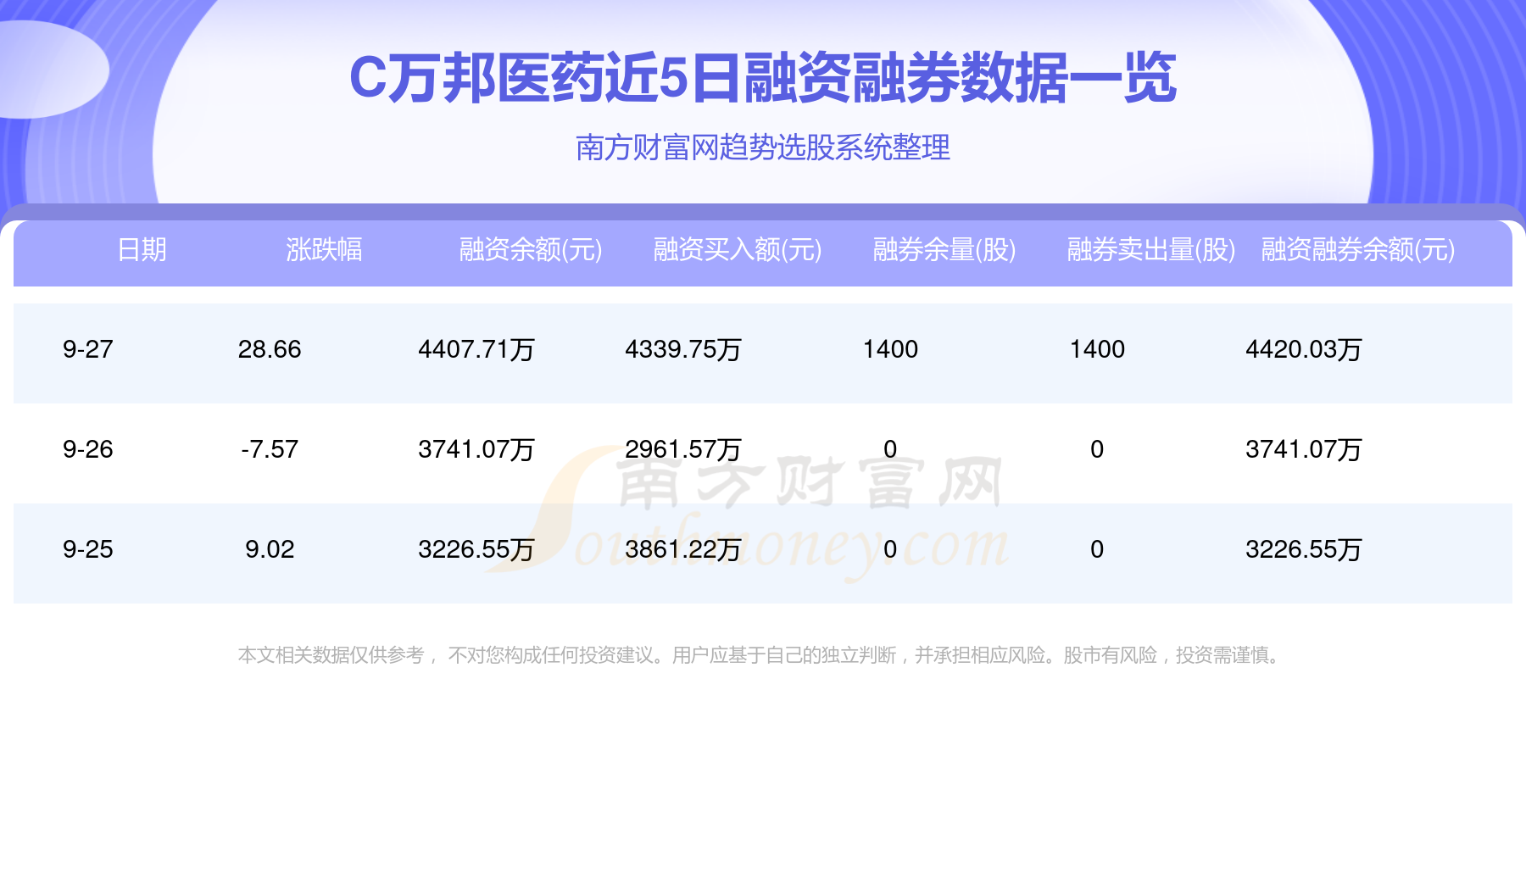Click the 融资余额 value for 9-26
The image size is (1526, 890).
click(476, 449)
